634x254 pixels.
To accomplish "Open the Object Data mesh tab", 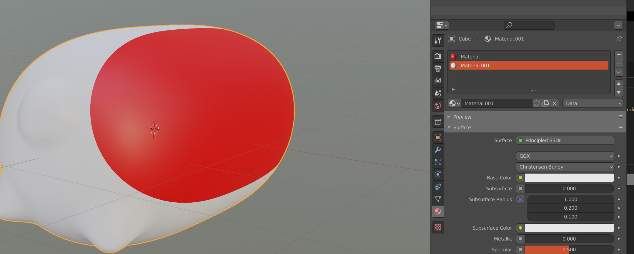I will point(438,199).
